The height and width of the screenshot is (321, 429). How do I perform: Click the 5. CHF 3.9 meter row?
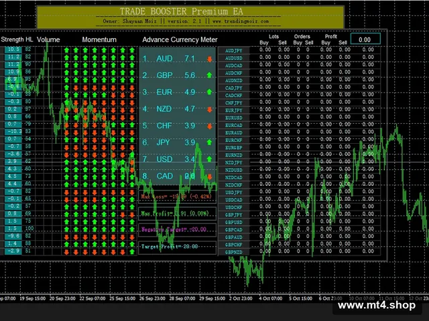[177, 126]
